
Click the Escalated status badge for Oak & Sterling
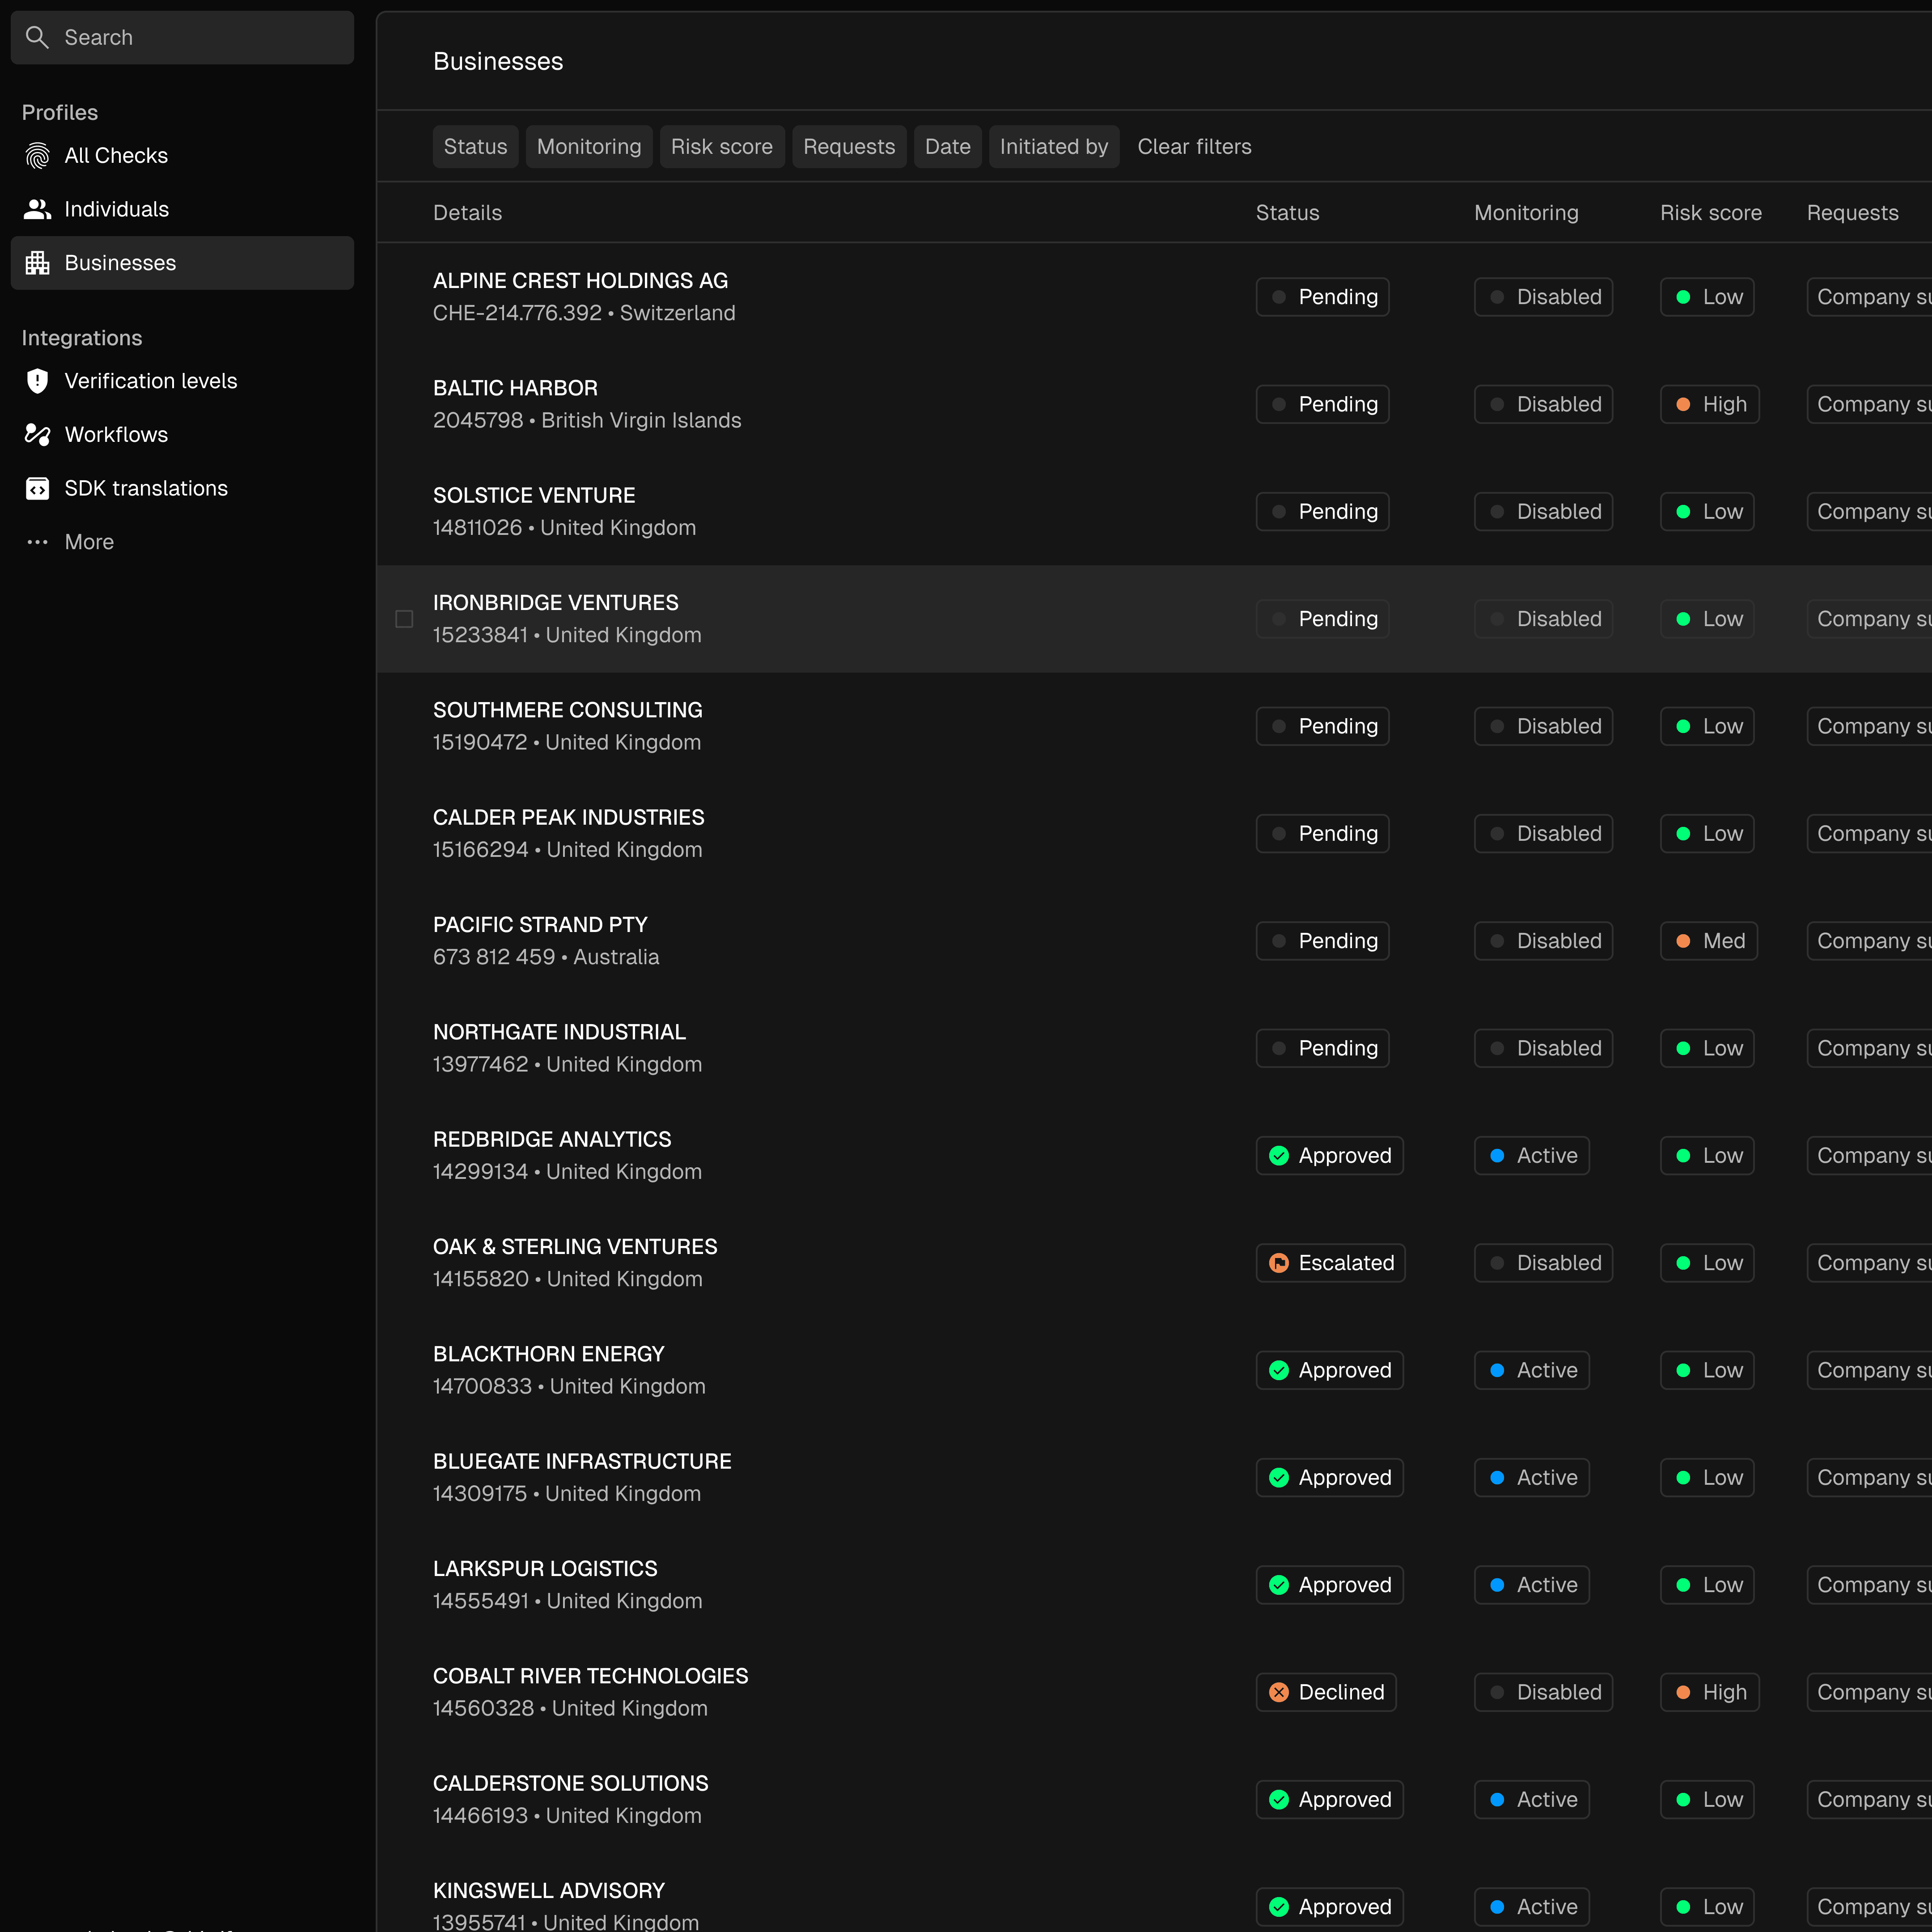tap(1329, 1263)
